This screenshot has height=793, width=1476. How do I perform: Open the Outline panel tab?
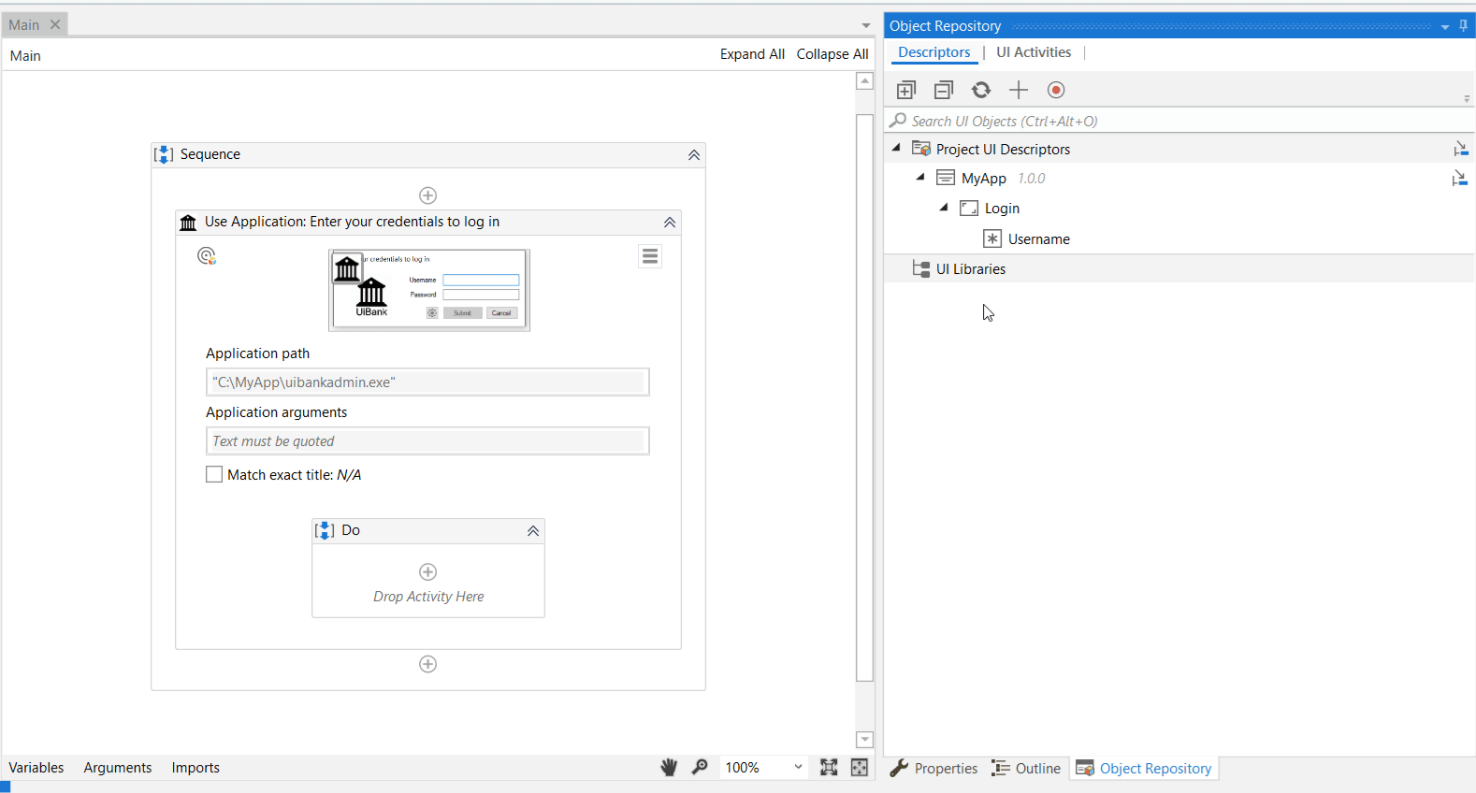[1026, 768]
